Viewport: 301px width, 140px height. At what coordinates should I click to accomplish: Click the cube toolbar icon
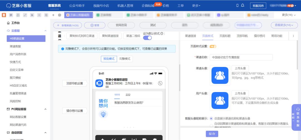[x=46, y=15]
